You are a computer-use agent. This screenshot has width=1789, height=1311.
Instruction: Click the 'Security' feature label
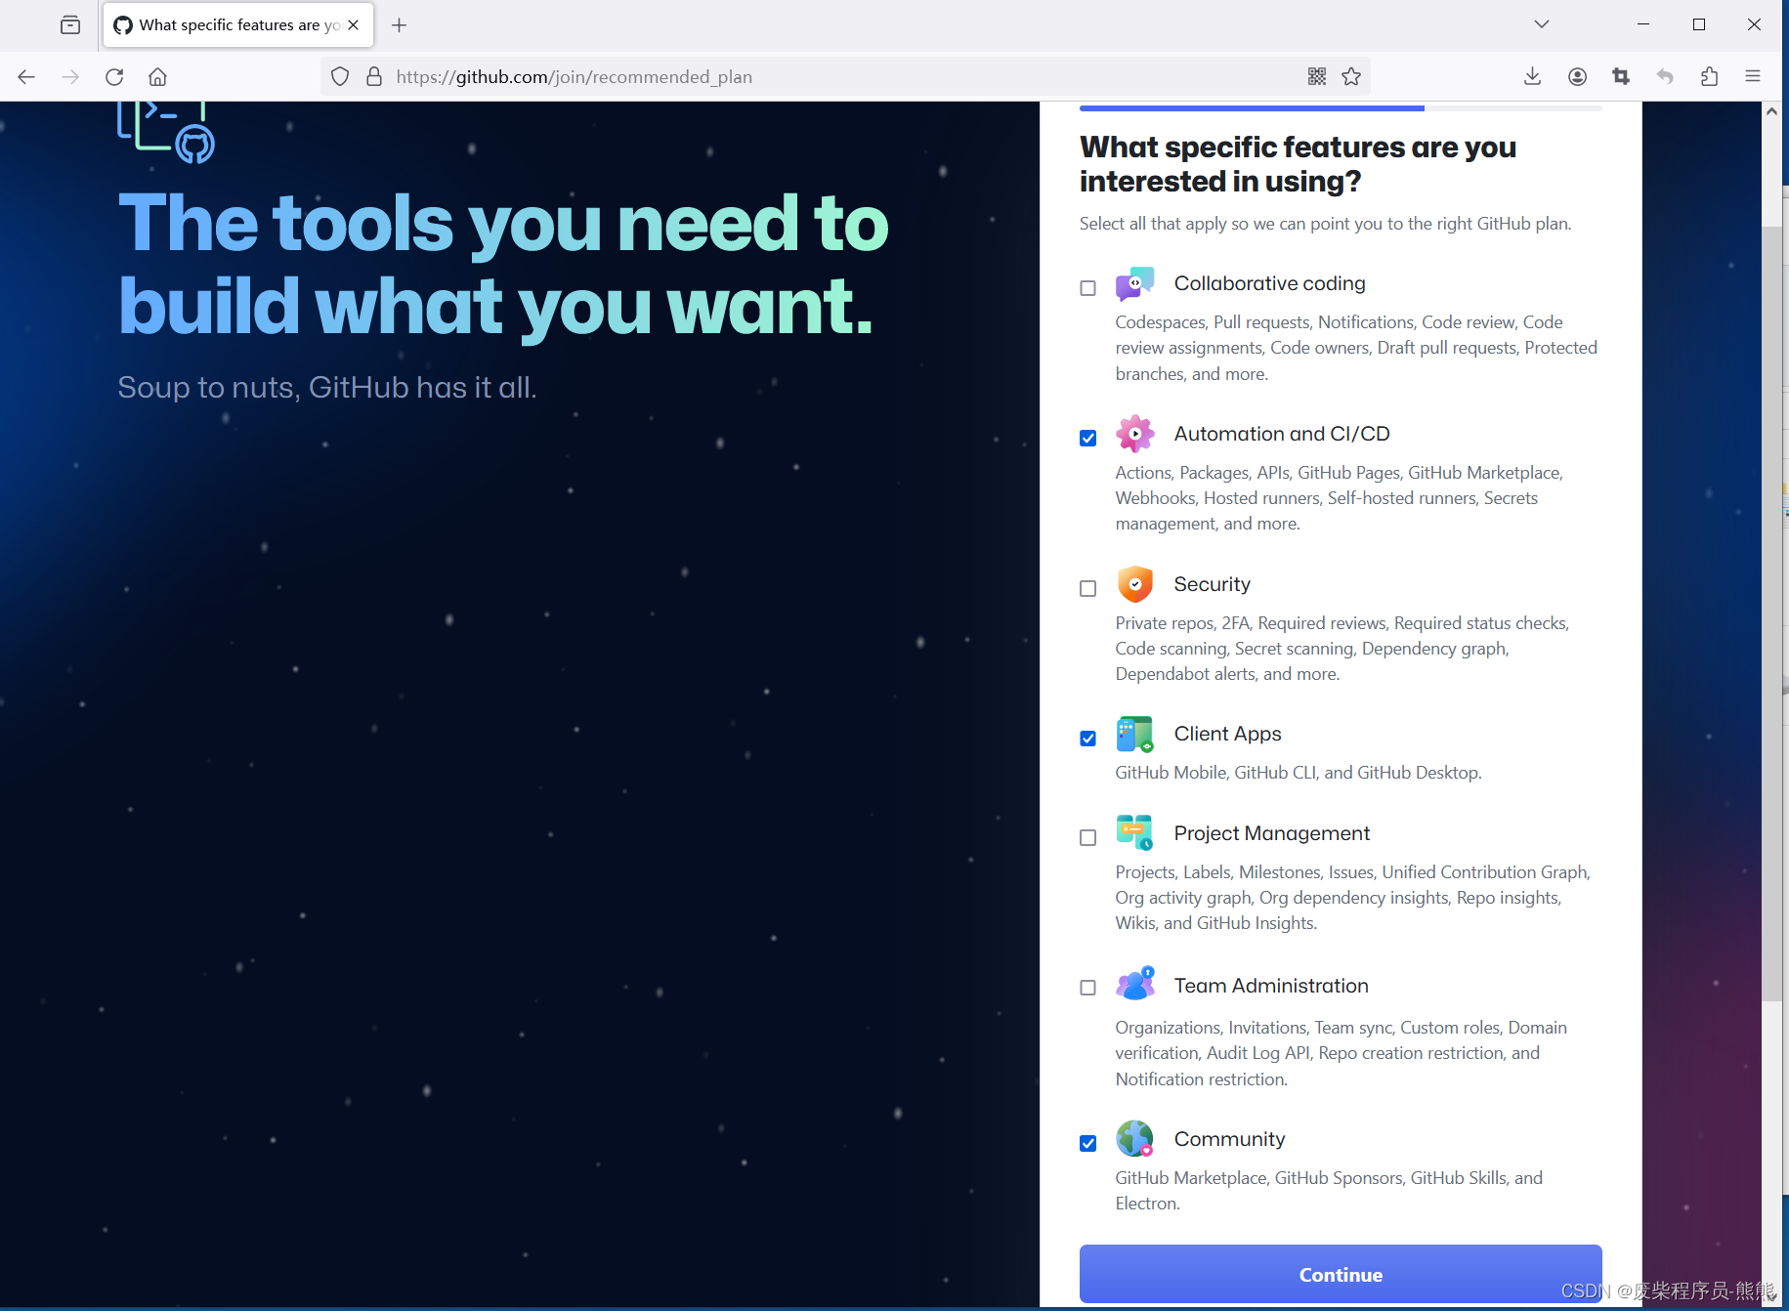click(x=1212, y=584)
